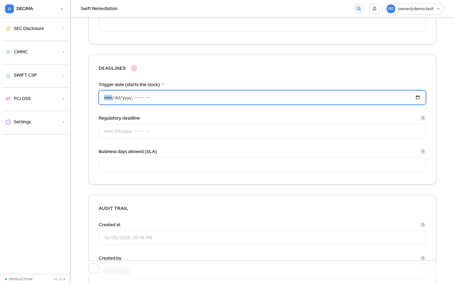Expand the SWIFT CSP menu chevron
The image size is (454, 284).
click(x=63, y=75)
